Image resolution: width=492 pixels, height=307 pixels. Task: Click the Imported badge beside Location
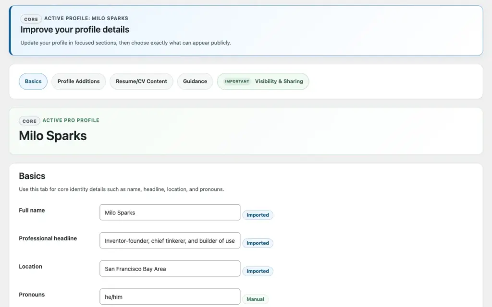point(258,271)
